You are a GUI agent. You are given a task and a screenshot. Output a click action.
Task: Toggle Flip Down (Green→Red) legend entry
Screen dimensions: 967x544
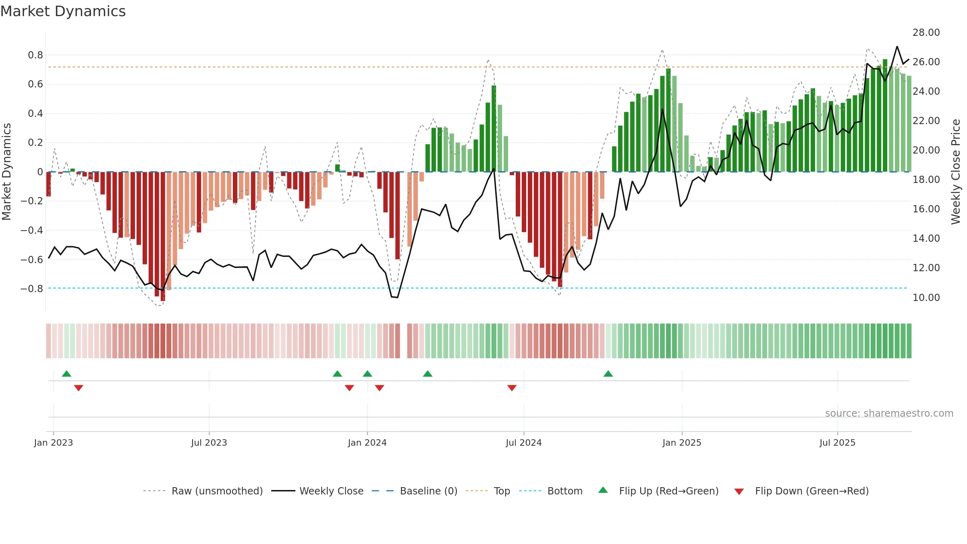click(801, 491)
